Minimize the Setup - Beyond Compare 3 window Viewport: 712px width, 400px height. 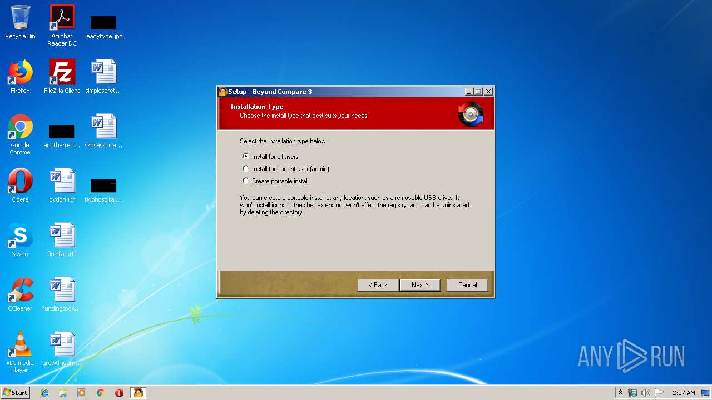(x=469, y=92)
